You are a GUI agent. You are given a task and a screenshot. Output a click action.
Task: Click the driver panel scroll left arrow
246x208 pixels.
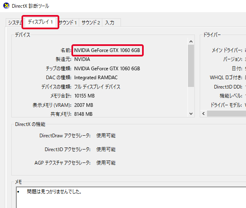click(204, 114)
